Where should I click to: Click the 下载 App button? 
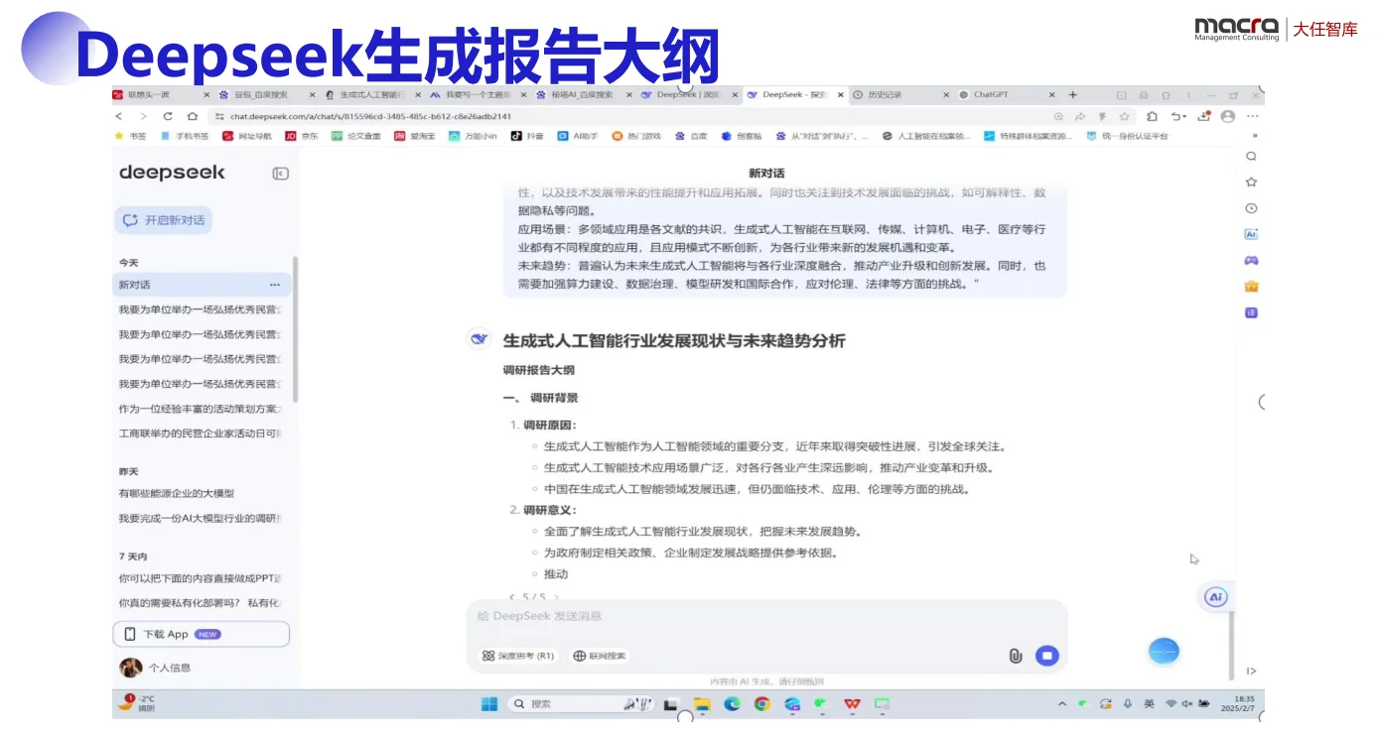202,634
